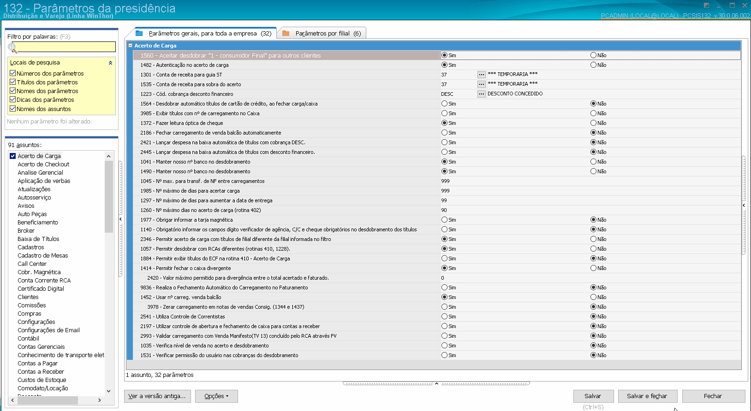Click the right side panel expand arrow
Viewport: 751px width, 411px height.
(x=744, y=205)
